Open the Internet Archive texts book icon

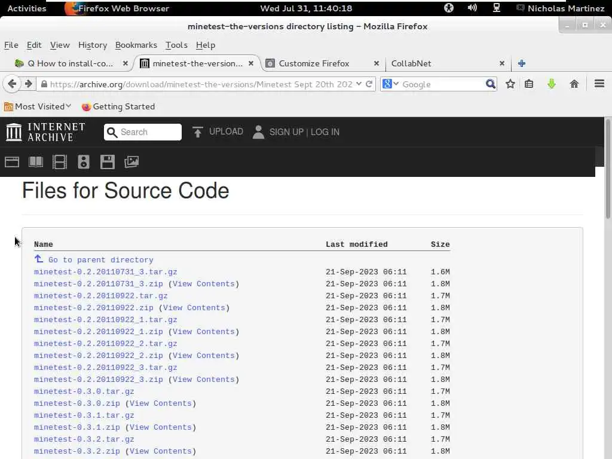(x=36, y=161)
